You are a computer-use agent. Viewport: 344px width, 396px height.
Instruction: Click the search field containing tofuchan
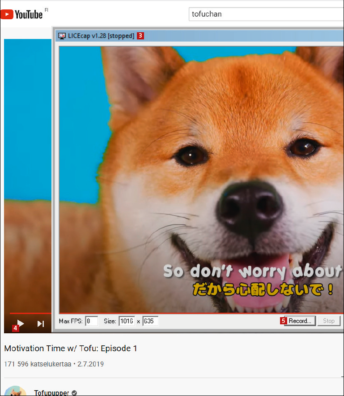click(x=266, y=14)
